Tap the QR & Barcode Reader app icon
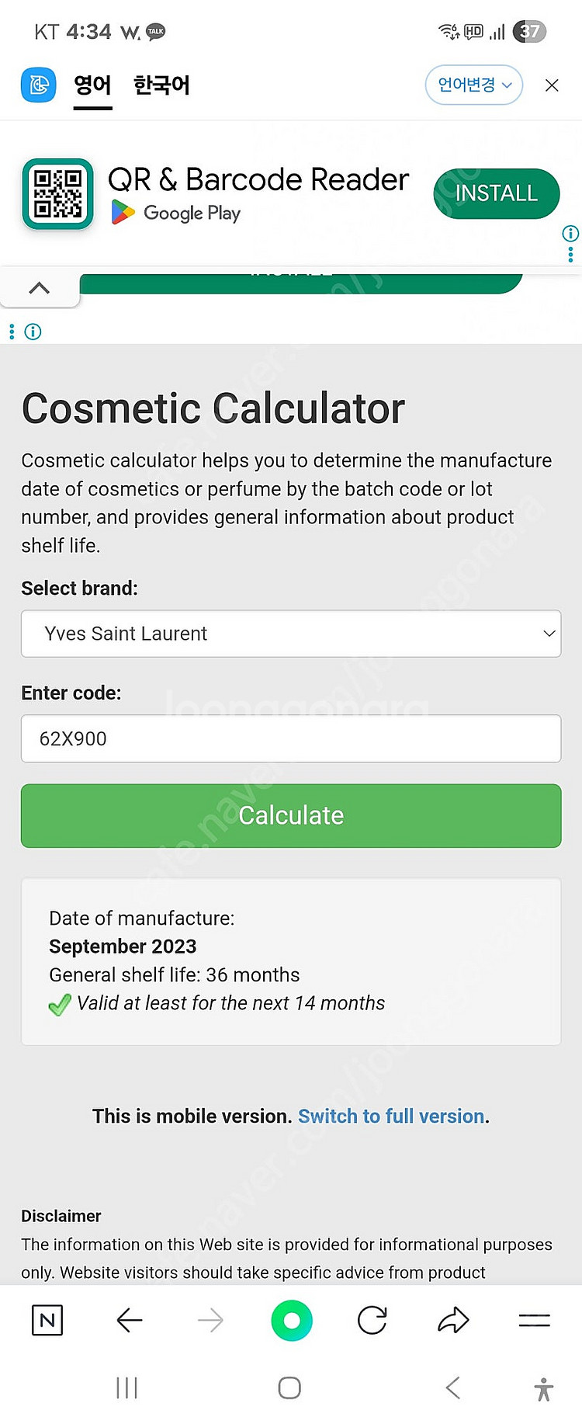Viewport: 582px width, 1424px height. [x=58, y=194]
